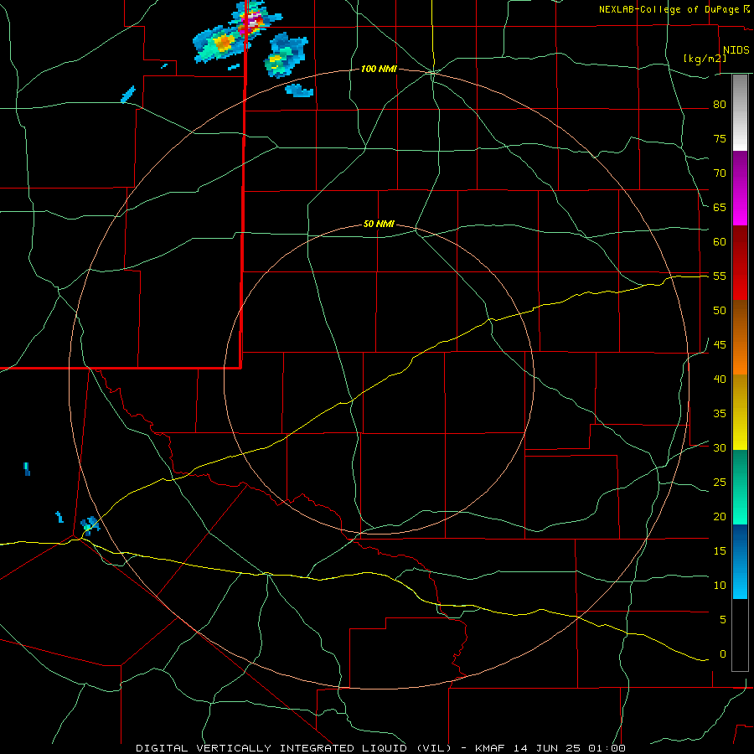Select the 80 value on the scale

tap(720, 105)
